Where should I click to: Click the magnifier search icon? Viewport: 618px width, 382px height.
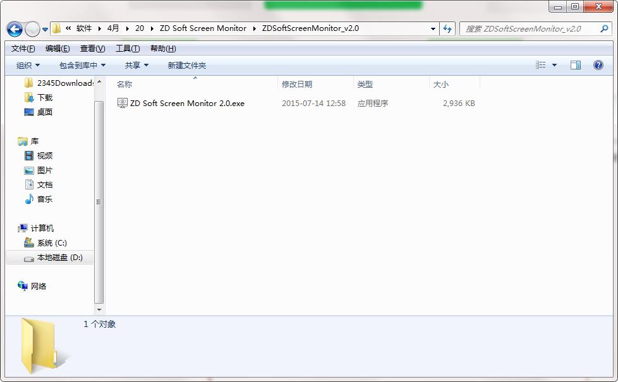[x=604, y=28]
